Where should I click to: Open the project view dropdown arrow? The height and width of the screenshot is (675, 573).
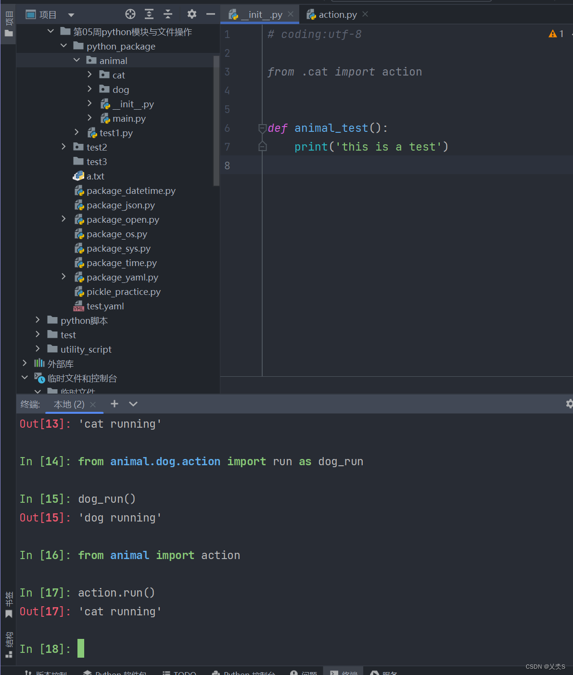pyautogui.click(x=71, y=15)
